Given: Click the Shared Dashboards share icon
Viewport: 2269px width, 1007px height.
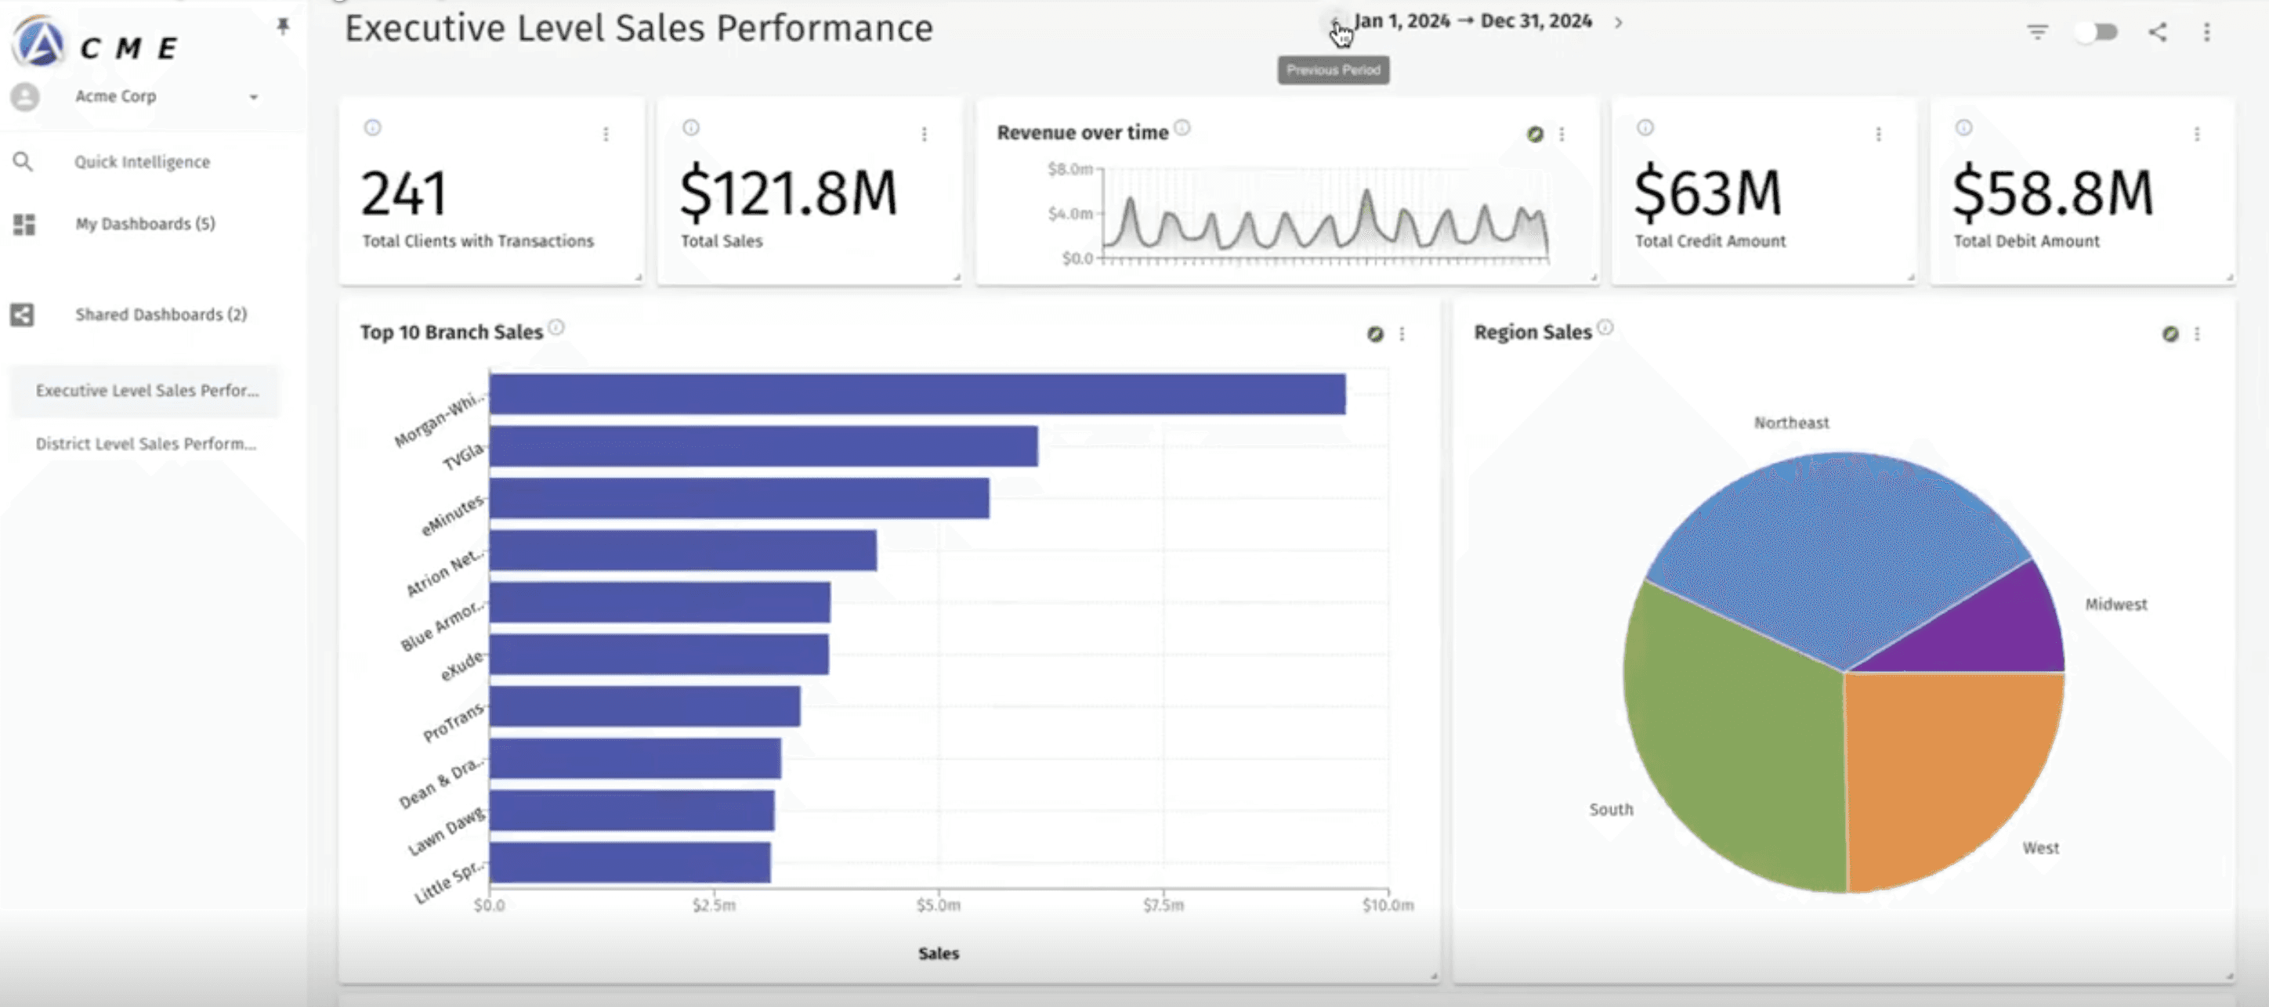Looking at the screenshot, I should point(21,314).
